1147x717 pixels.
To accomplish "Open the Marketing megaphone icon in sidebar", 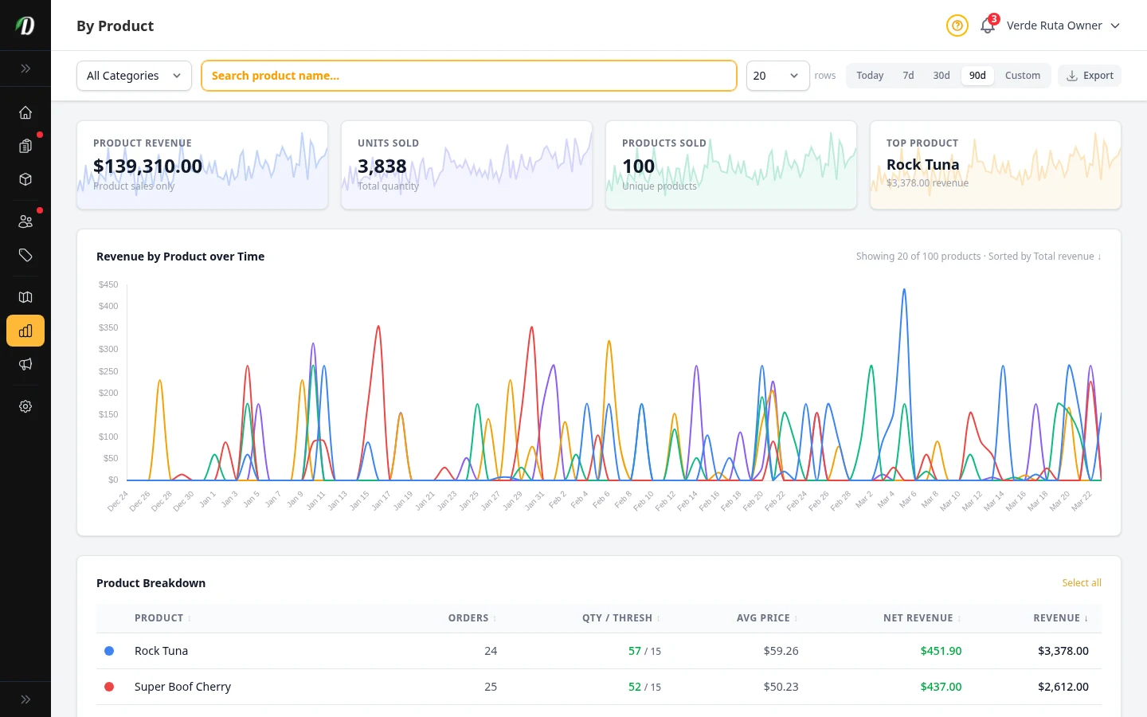I will click(25, 364).
